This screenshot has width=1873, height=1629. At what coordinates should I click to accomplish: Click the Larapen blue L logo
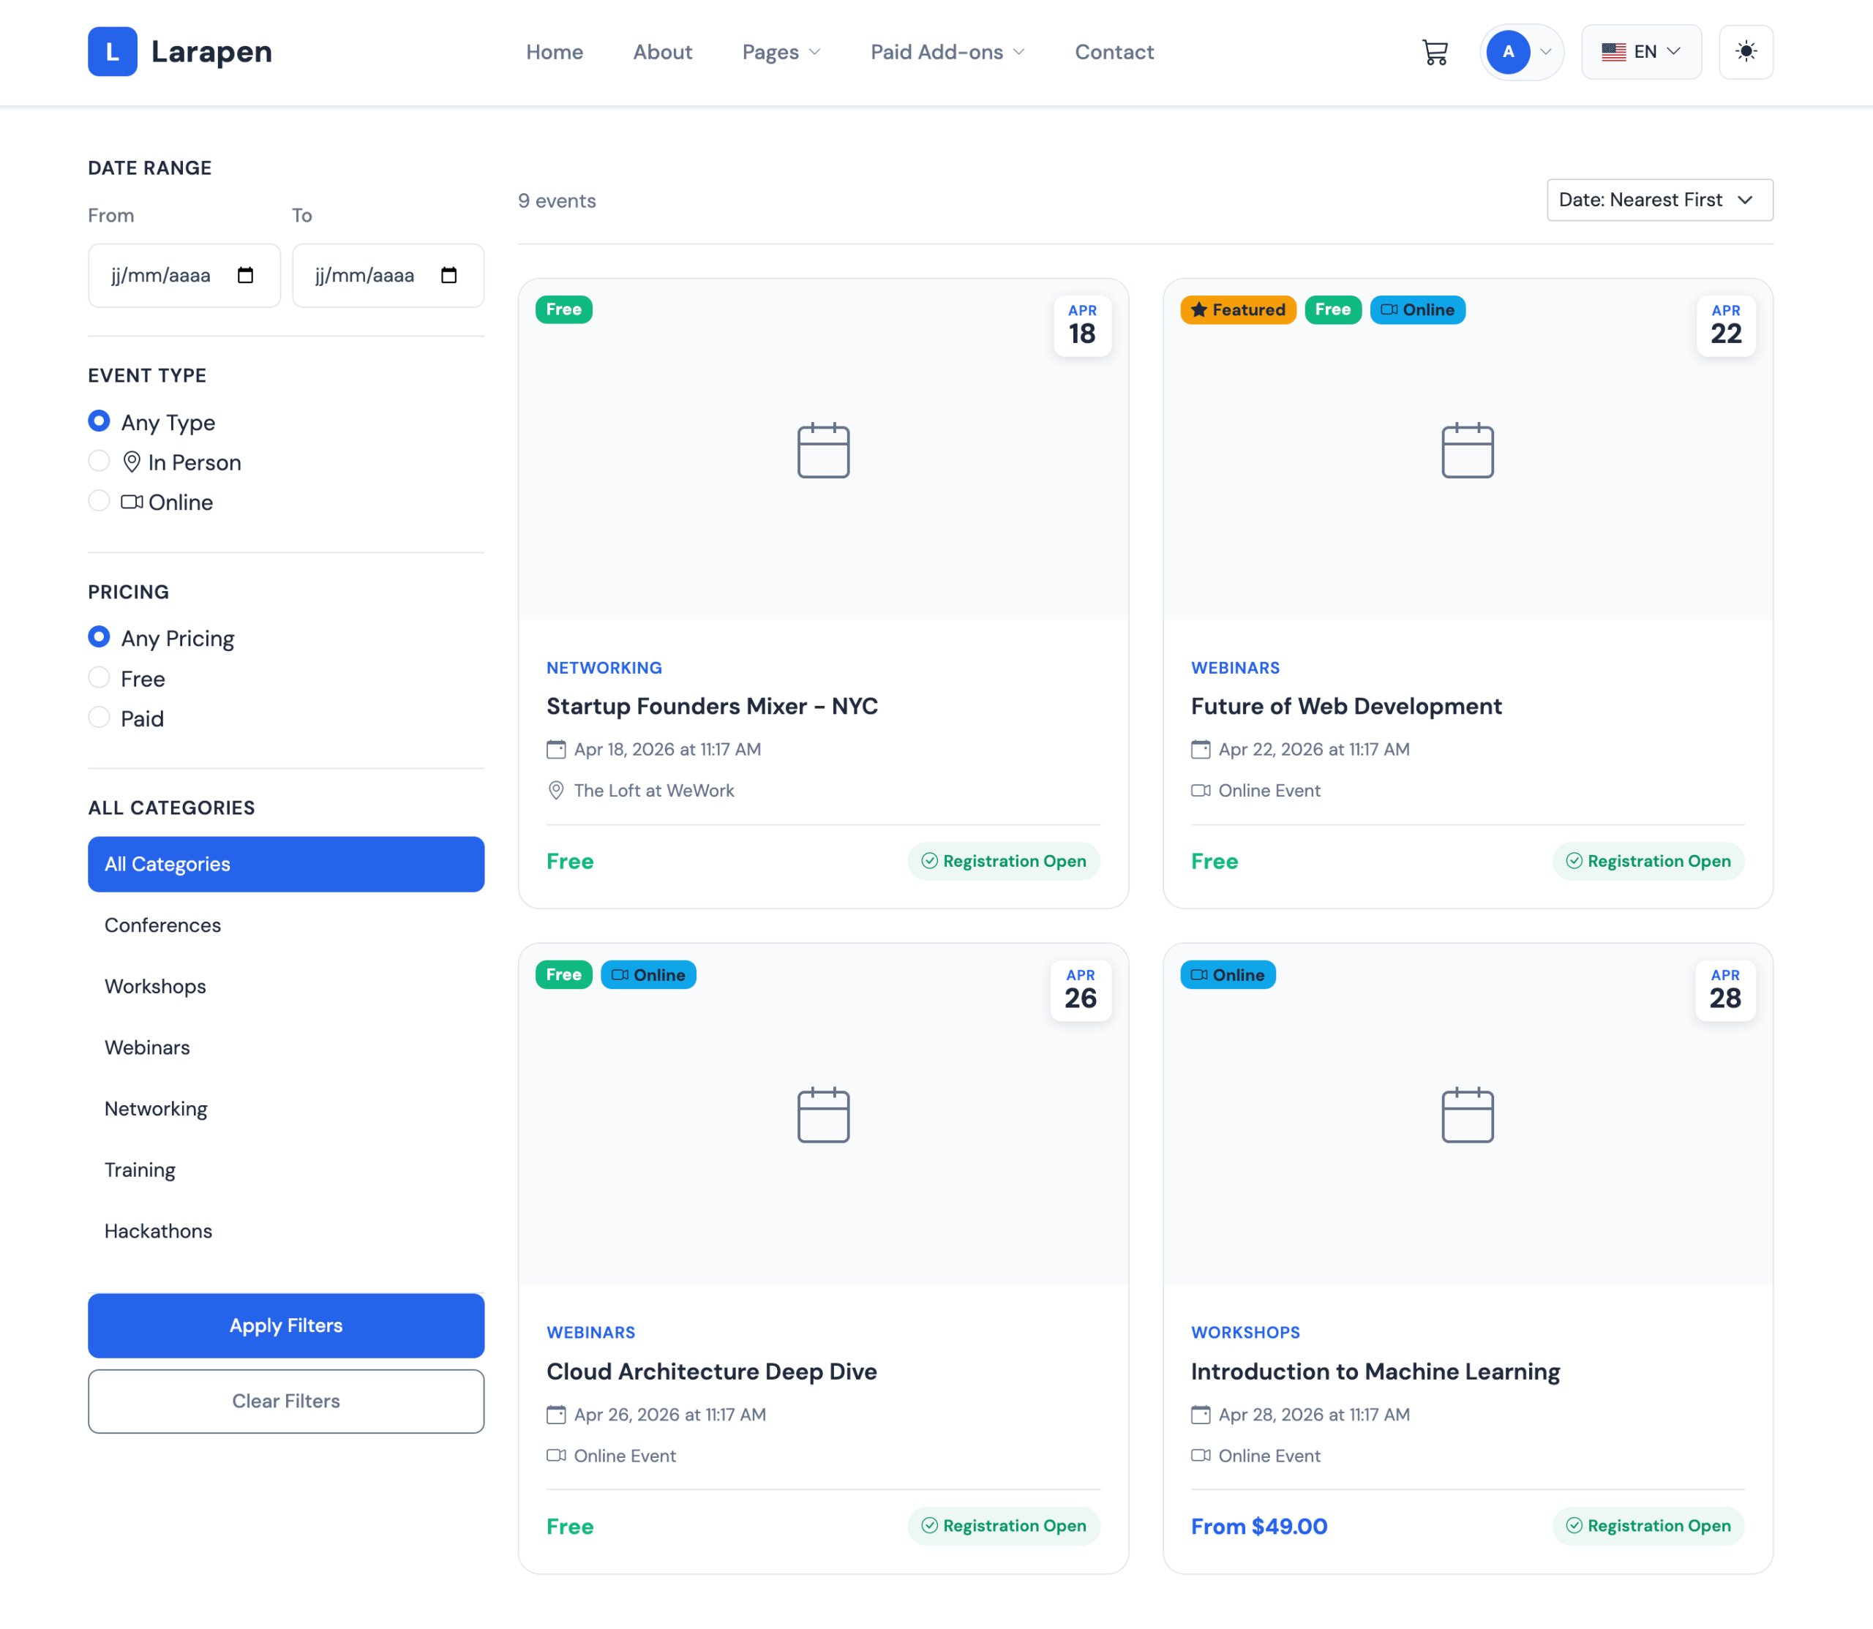(113, 52)
